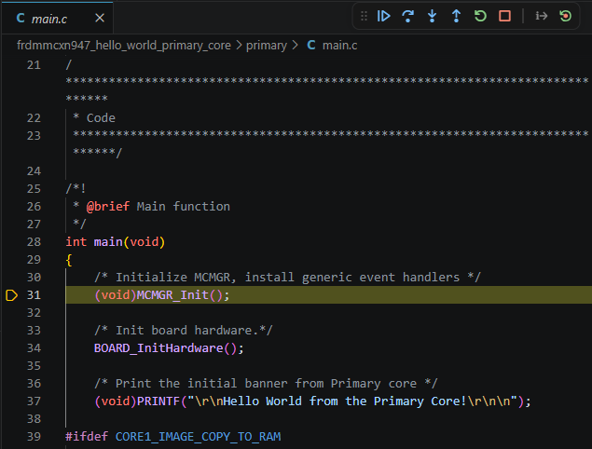Close the main.c editor tab
Screen dimensions: 592x449
pos(100,18)
